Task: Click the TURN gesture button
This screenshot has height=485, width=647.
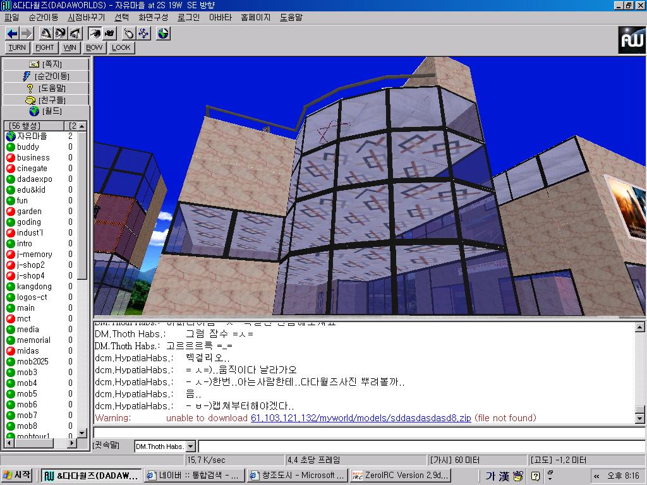Action: coord(17,48)
